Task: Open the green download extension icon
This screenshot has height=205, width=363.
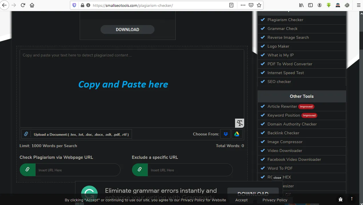Action: click(x=328, y=5)
